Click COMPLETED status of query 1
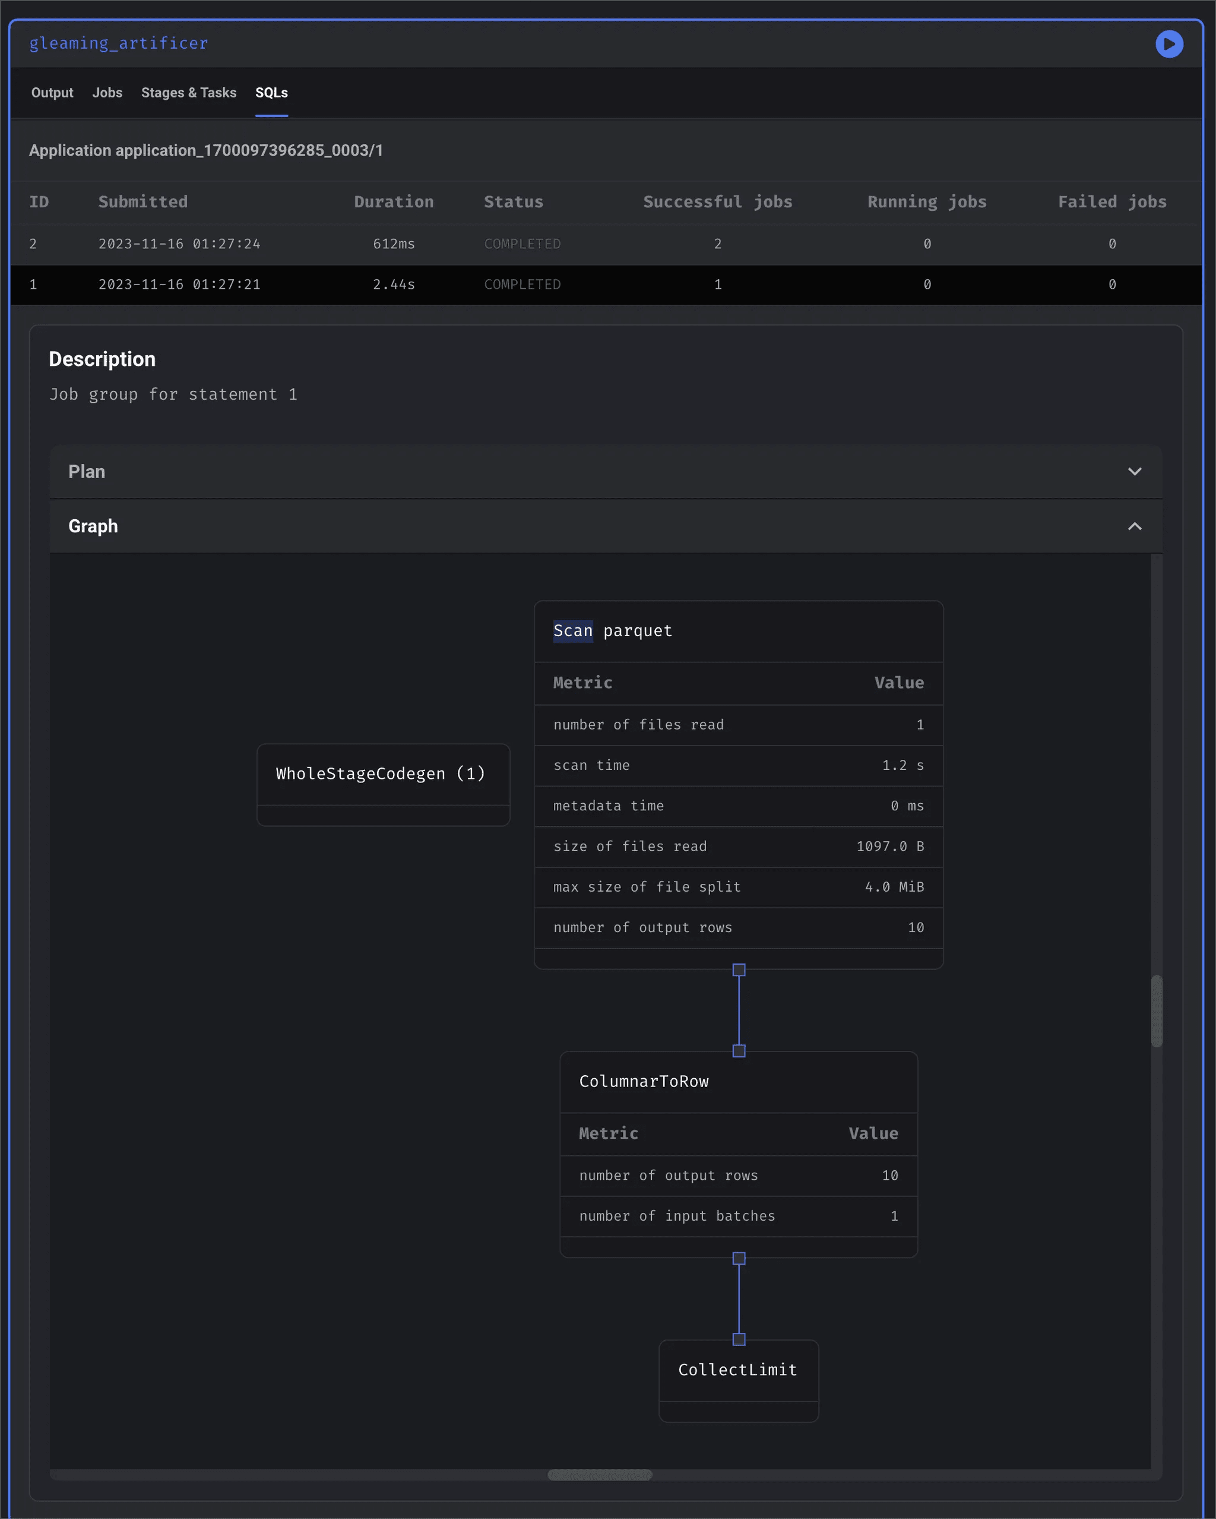The height and width of the screenshot is (1519, 1216). (522, 285)
